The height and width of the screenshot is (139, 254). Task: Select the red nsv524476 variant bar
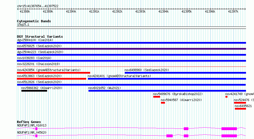pyautogui.click(x=240, y=103)
